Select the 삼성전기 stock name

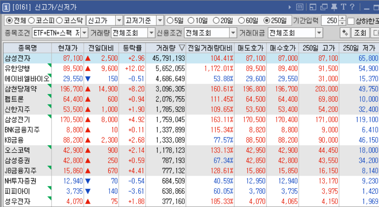[x=17, y=120]
